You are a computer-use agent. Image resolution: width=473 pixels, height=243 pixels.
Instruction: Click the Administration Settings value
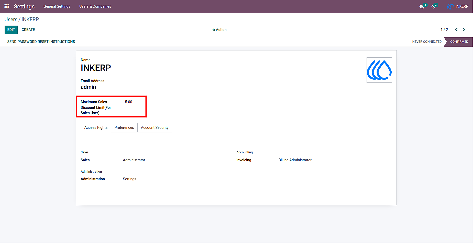point(129,179)
